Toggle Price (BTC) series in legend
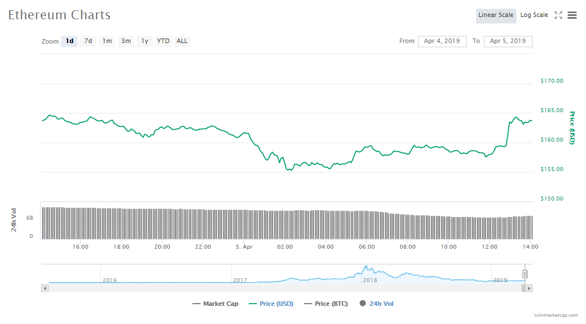586x324 pixels. (x=326, y=304)
